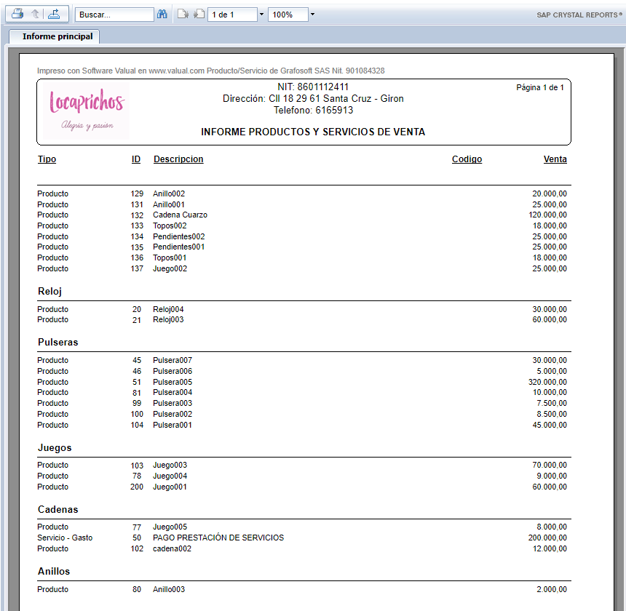This screenshot has width=626, height=611.
Task: Click in the Buscar search field
Action: click(114, 15)
